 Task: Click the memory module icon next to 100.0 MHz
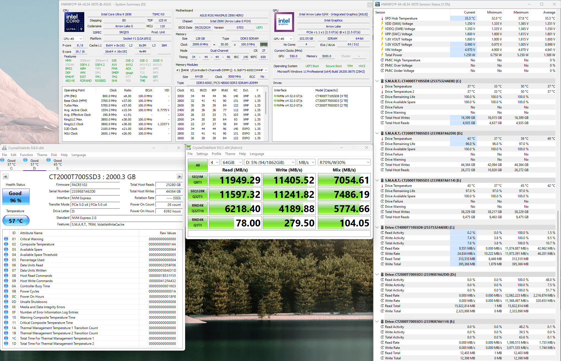tap(264, 44)
